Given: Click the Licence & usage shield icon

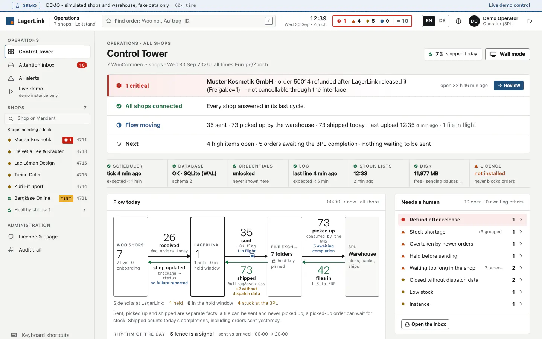Looking at the screenshot, I should [11, 237].
